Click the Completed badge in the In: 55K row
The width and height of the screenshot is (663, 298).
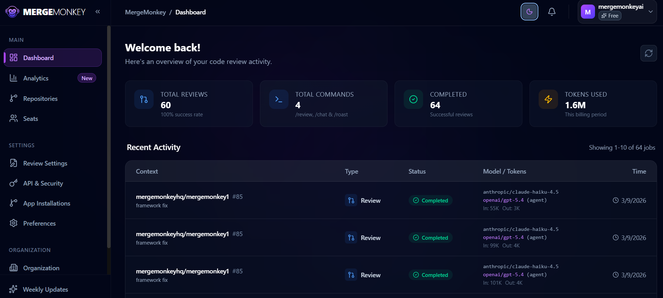pyautogui.click(x=430, y=200)
